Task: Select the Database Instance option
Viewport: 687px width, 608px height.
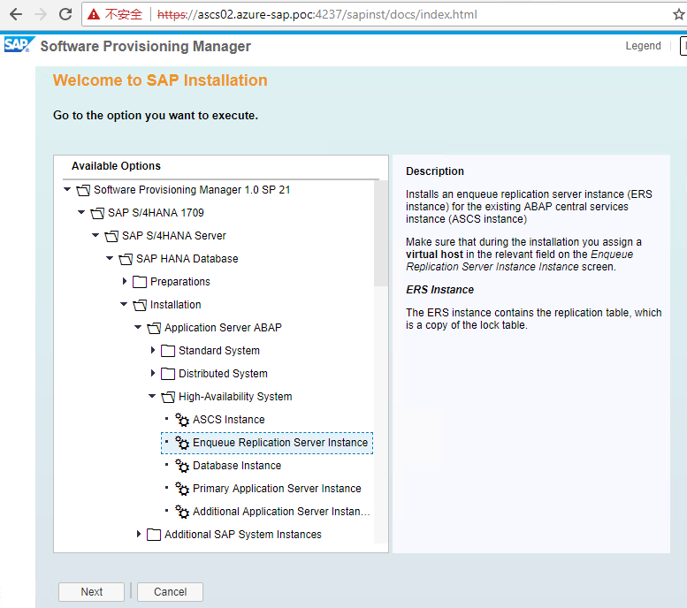Action: pyautogui.click(x=237, y=466)
